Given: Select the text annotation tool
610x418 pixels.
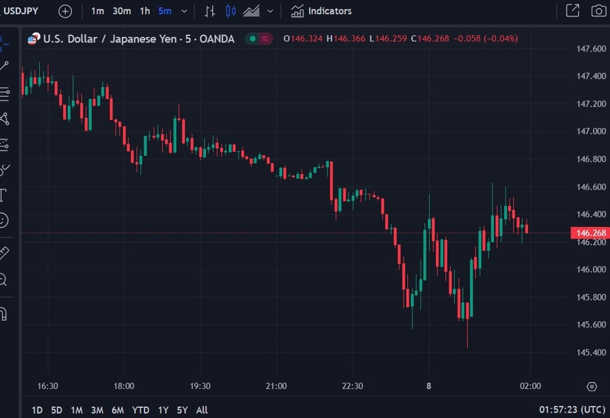Looking at the screenshot, I should tap(3, 195).
